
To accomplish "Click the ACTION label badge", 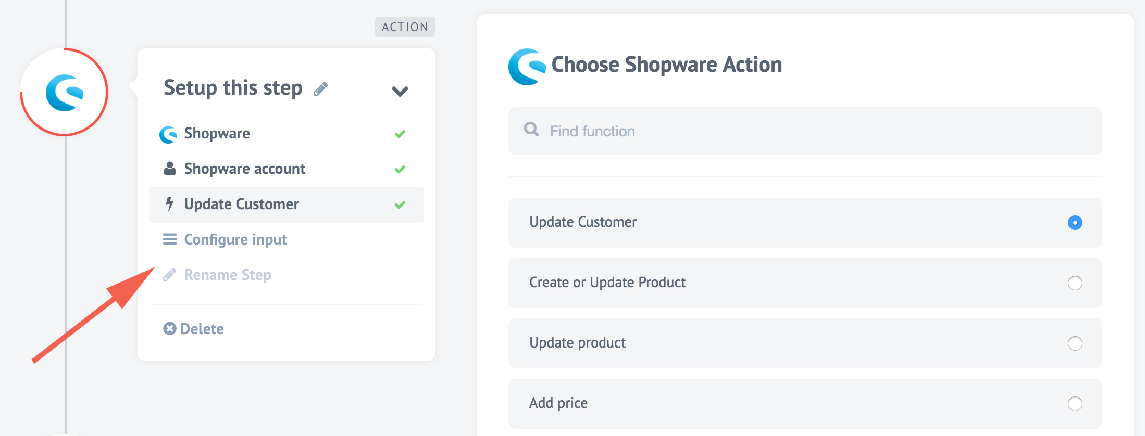I will [405, 27].
